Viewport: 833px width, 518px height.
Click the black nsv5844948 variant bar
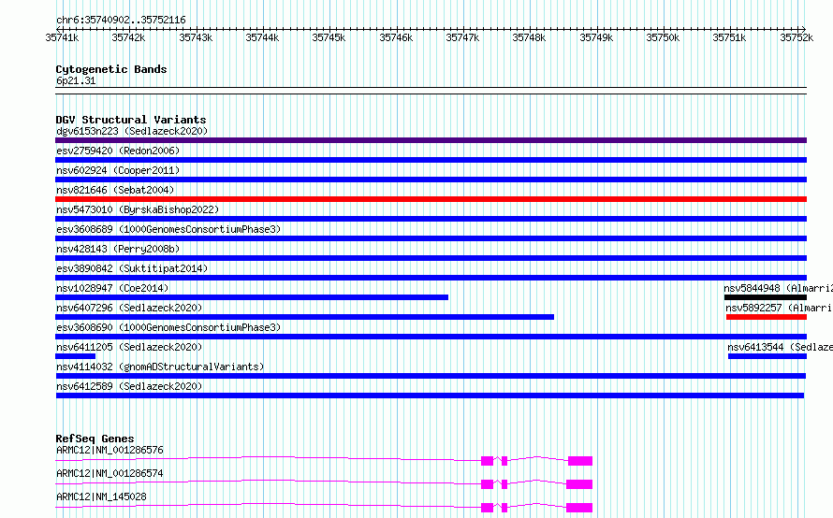[766, 297]
